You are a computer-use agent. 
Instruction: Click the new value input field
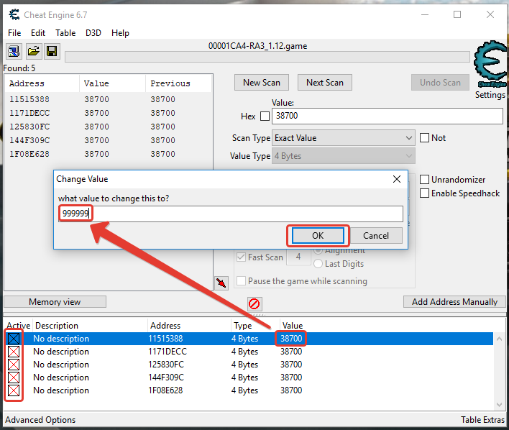[x=230, y=214]
